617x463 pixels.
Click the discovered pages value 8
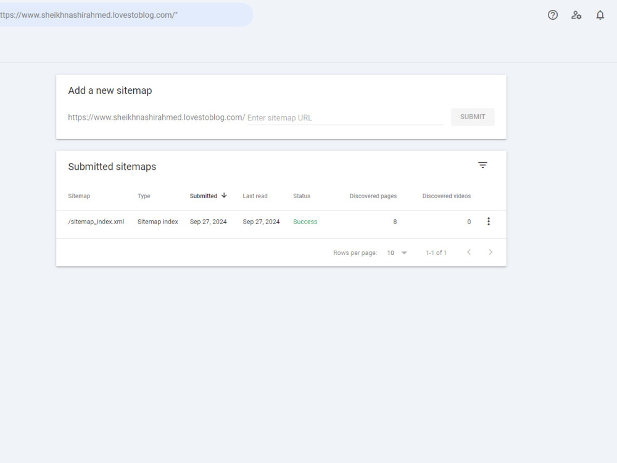click(x=395, y=222)
